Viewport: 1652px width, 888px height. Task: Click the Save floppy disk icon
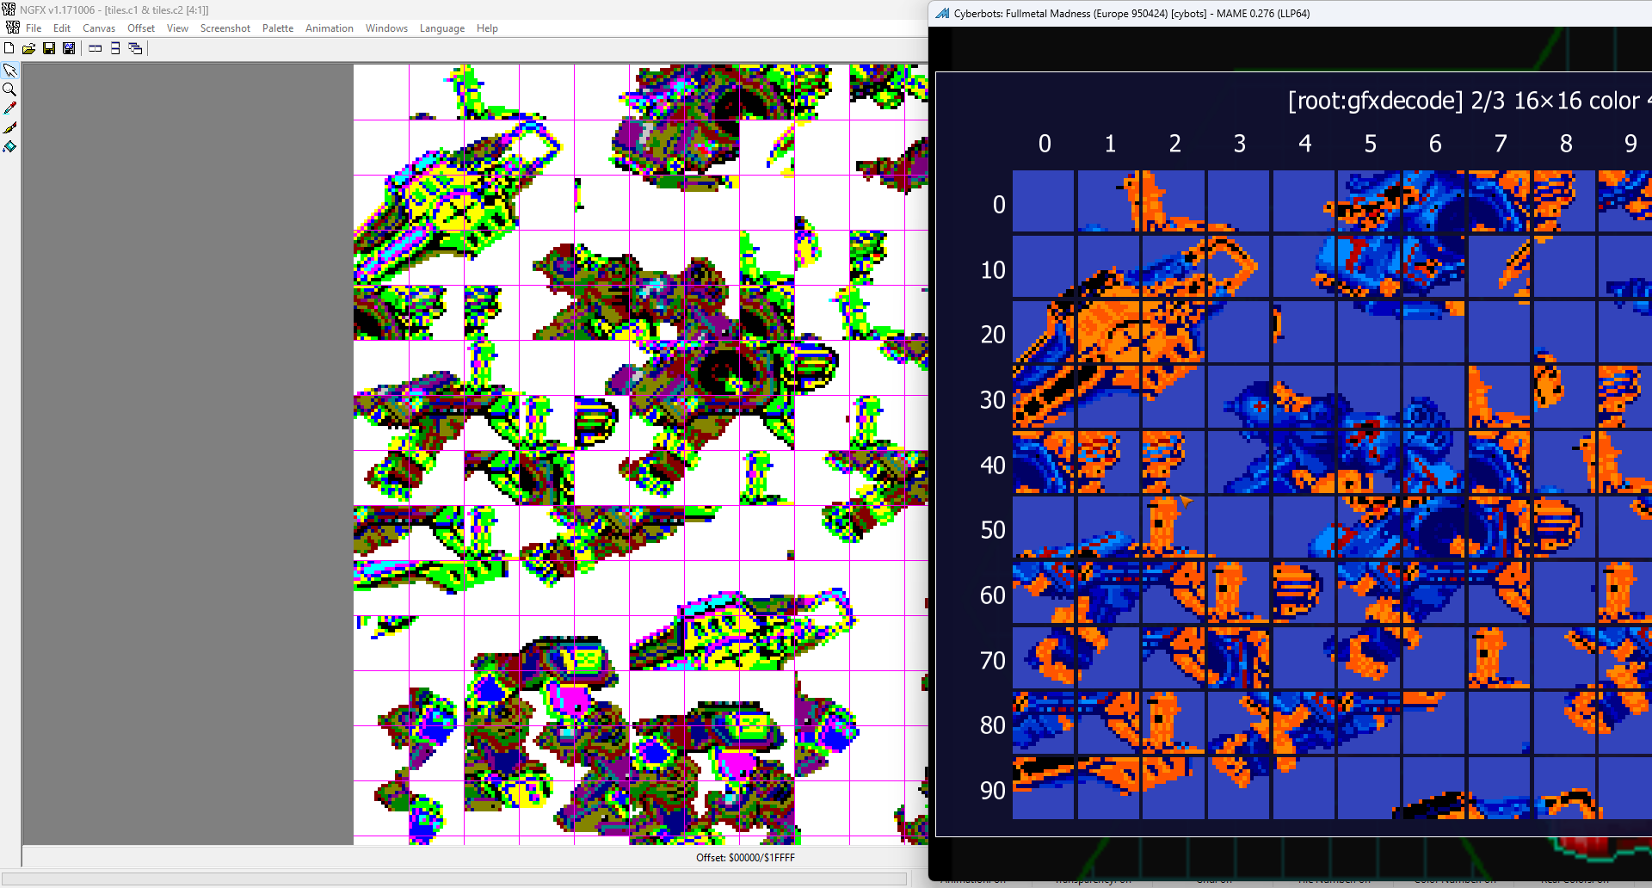[x=49, y=48]
